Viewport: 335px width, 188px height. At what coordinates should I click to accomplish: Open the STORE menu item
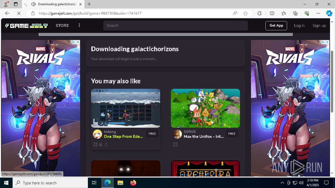(x=62, y=26)
